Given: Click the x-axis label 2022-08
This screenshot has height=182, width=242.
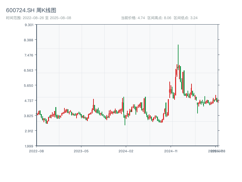Looking at the screenshot, I should [36, 151].
